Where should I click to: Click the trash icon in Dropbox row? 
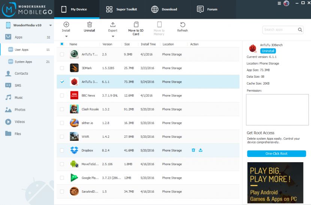tap(193, 150)
